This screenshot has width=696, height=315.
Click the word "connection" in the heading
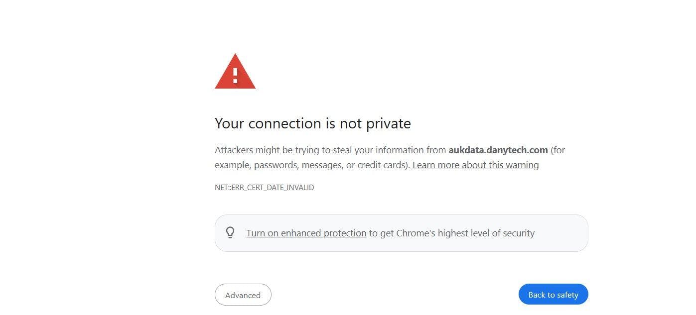[x=285, y=123]
